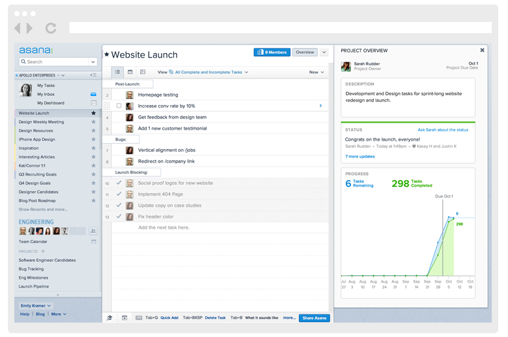508x337 pixels.
Task: Click the Search input field
Action: pyautogui.click(x=54, y=62)
